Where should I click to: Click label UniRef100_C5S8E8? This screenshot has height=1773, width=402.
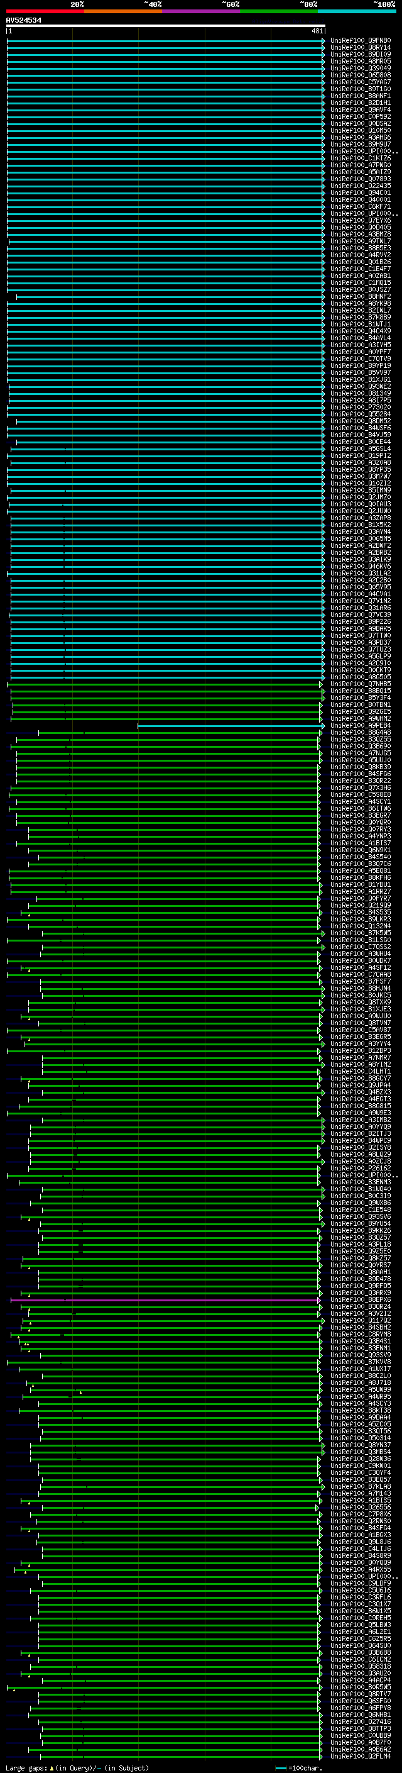361,795
